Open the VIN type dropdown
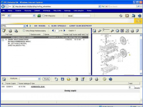 pos(9,15)
